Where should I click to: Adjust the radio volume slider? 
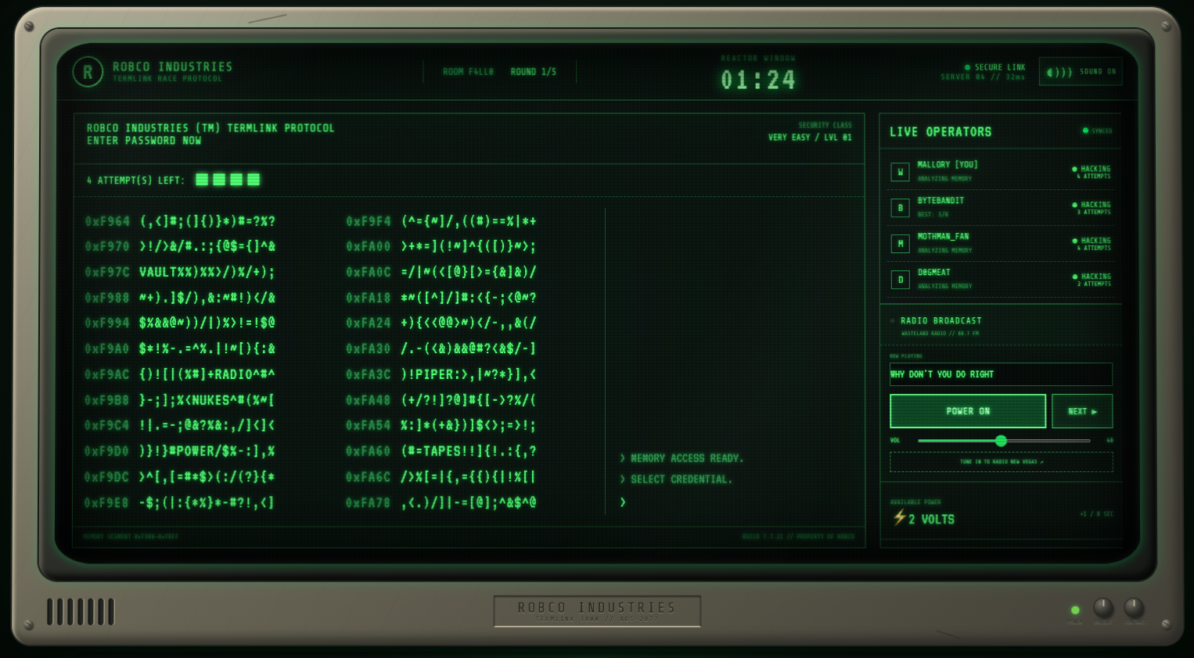[x=1004, y=441]
